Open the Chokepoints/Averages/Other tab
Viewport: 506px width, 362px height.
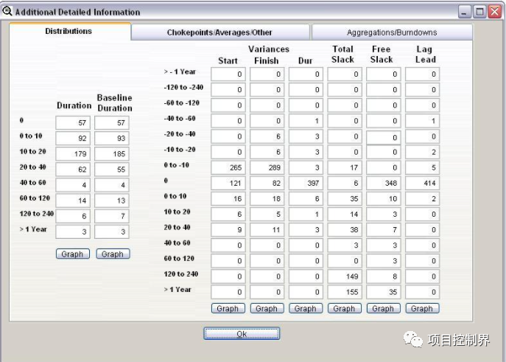click(219, 32)
